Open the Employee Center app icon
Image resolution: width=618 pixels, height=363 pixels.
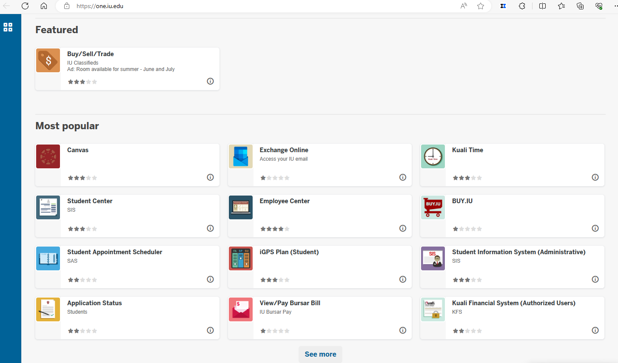click(241, 207)
